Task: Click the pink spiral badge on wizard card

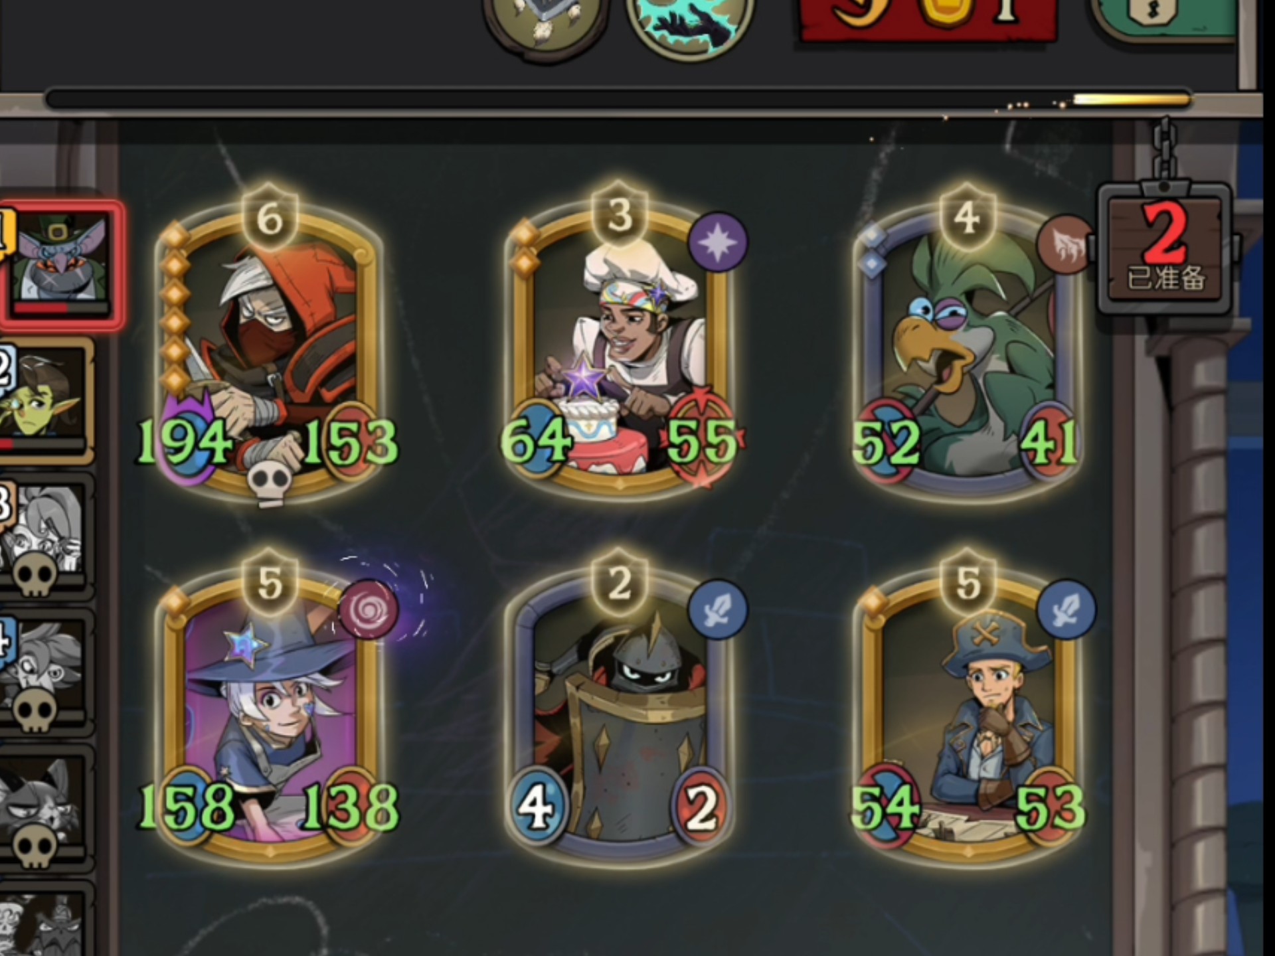Action: [369, 609]
